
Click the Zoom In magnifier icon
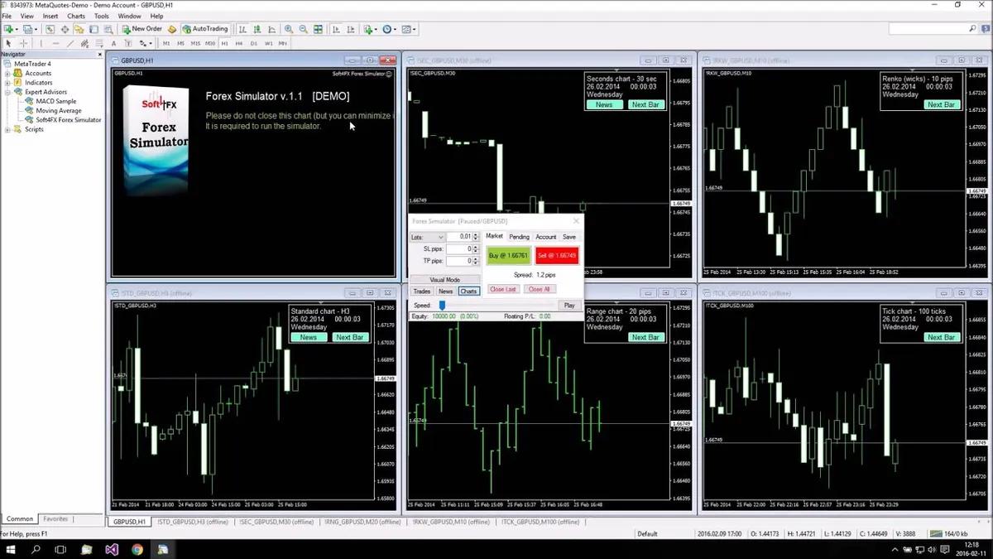point(288,29)
